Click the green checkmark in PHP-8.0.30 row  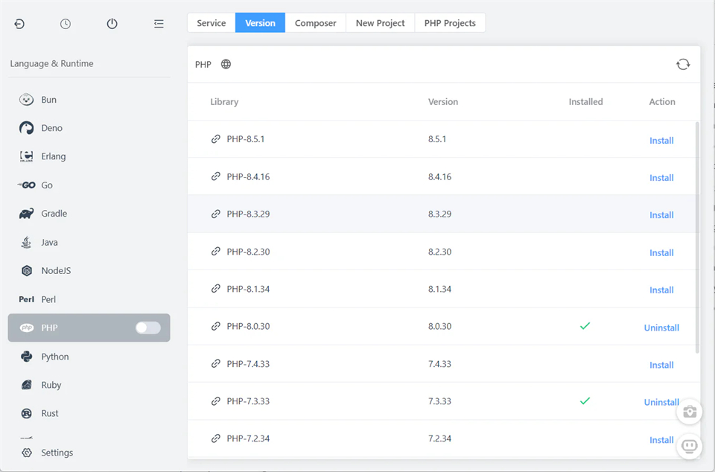pyautogui.click(x=585, y=326)
